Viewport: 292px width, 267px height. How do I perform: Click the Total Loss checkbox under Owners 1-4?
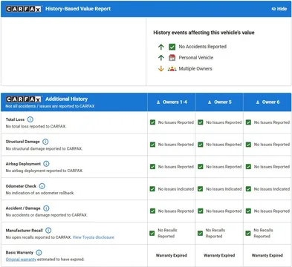[x=152, y=122]
